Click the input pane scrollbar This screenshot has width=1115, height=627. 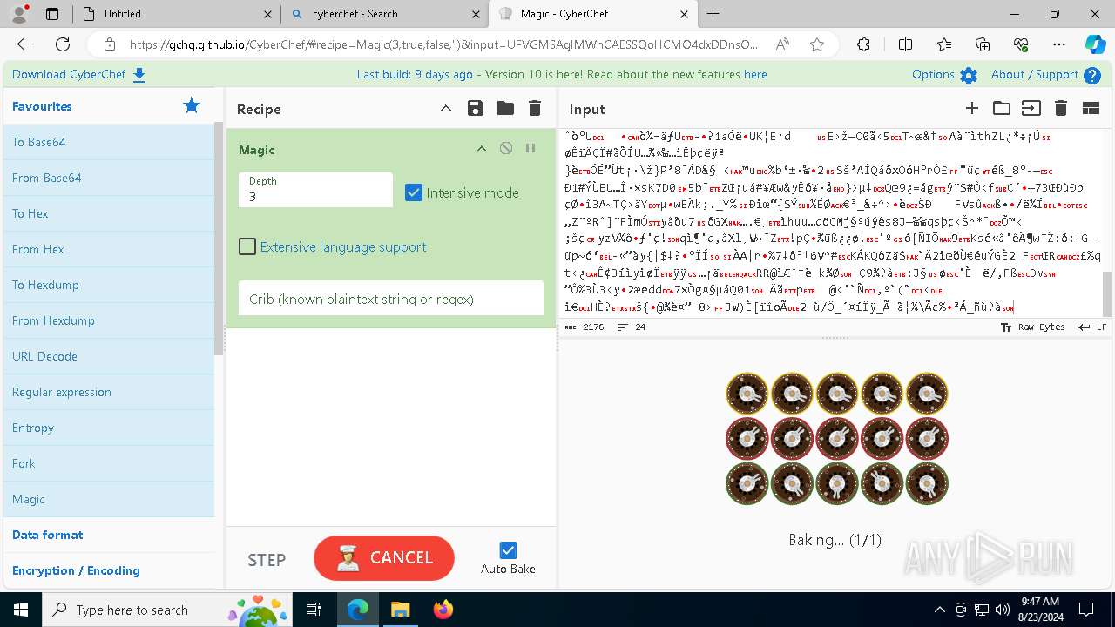[x=1108, y=294]
